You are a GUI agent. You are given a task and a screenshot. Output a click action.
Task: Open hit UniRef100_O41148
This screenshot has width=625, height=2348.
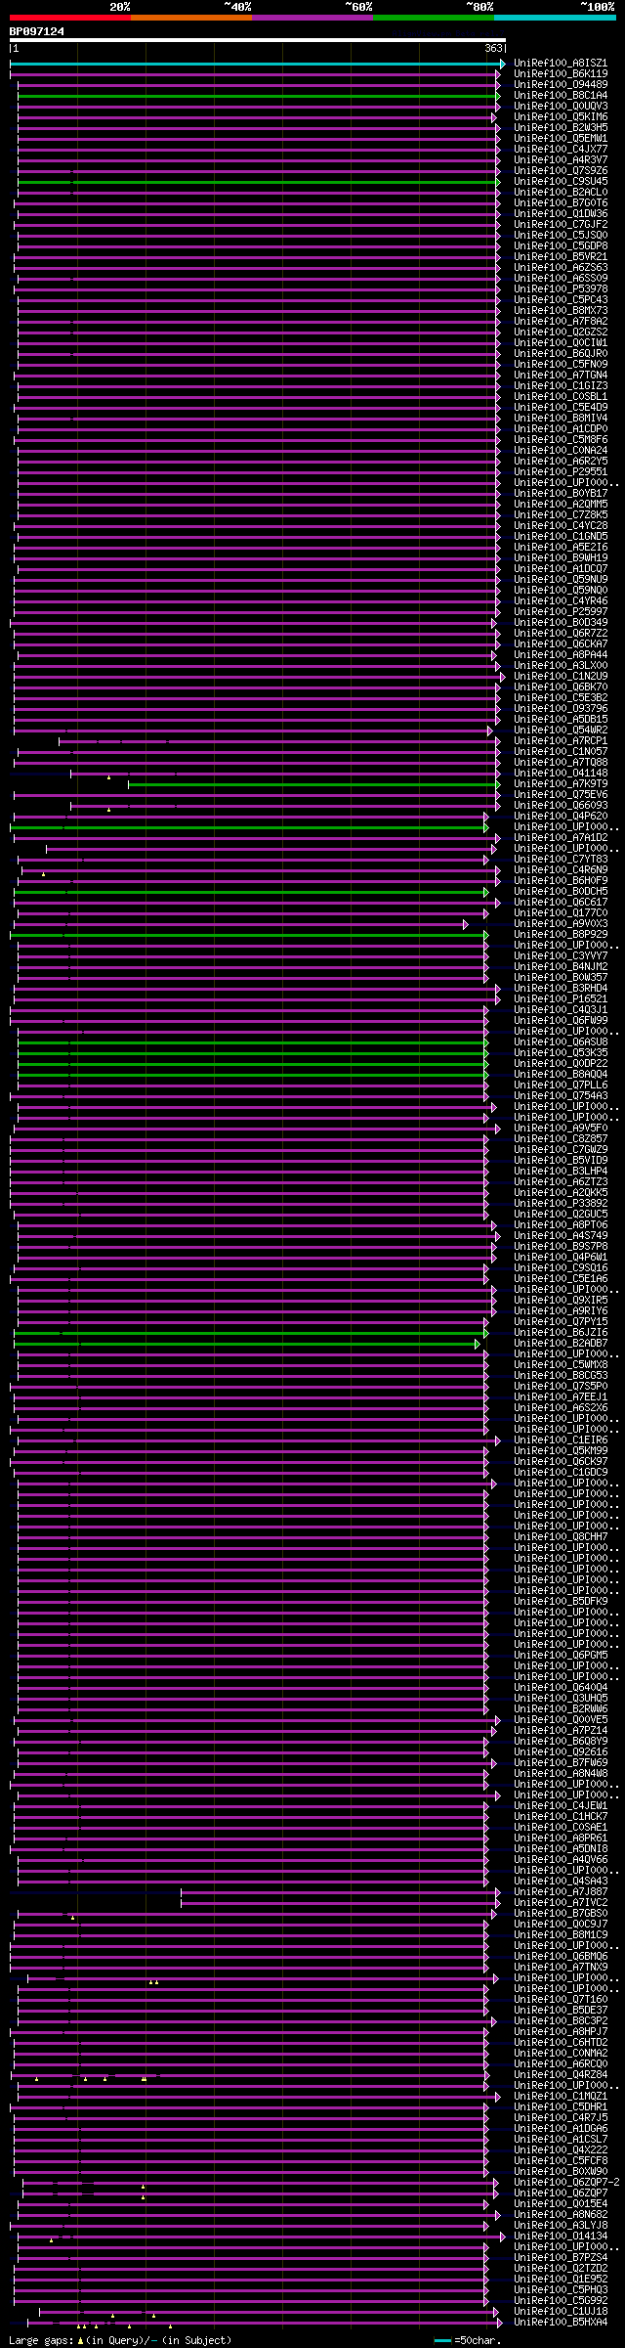[561, 774]
